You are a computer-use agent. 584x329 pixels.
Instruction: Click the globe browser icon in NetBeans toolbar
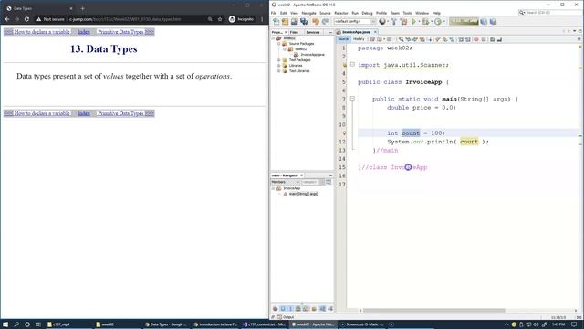tap(382, 22)
